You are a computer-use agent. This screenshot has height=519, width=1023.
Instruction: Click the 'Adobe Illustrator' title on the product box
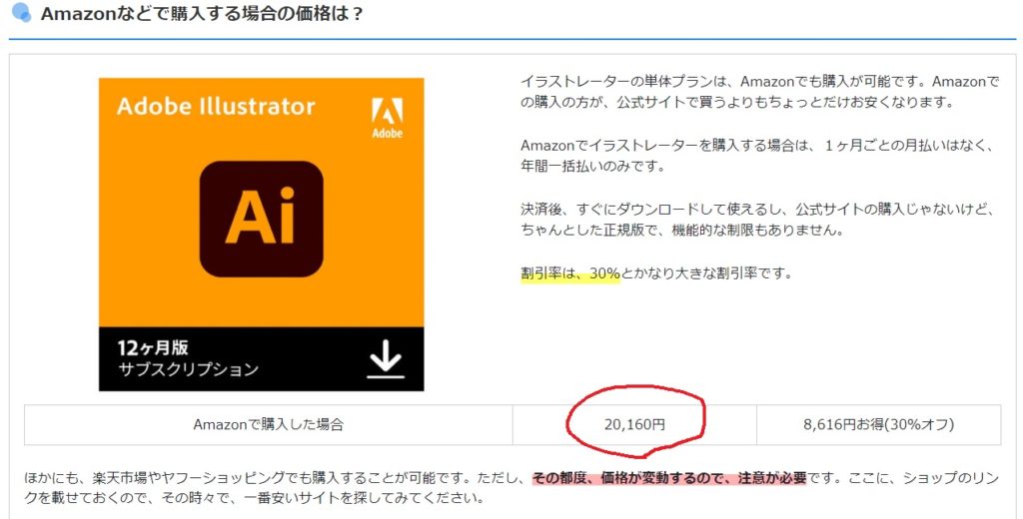(x=215, y=107)
